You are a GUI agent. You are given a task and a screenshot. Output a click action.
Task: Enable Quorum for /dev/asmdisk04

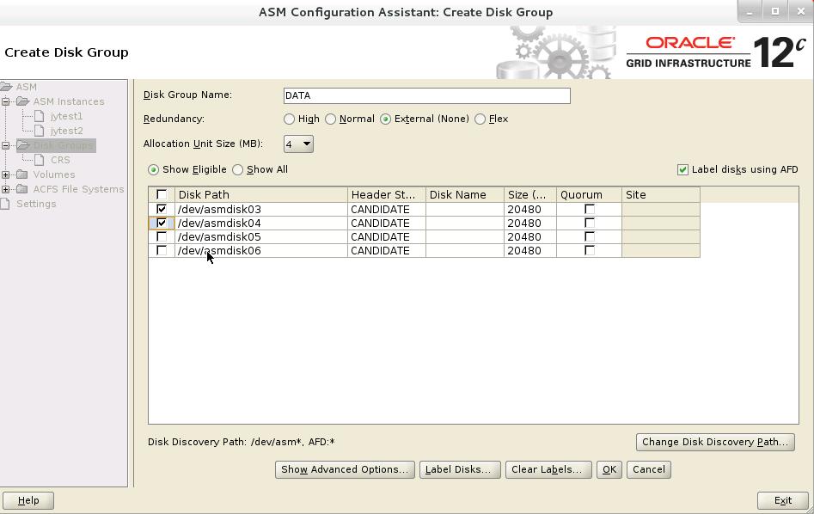(x=589, y=223)
